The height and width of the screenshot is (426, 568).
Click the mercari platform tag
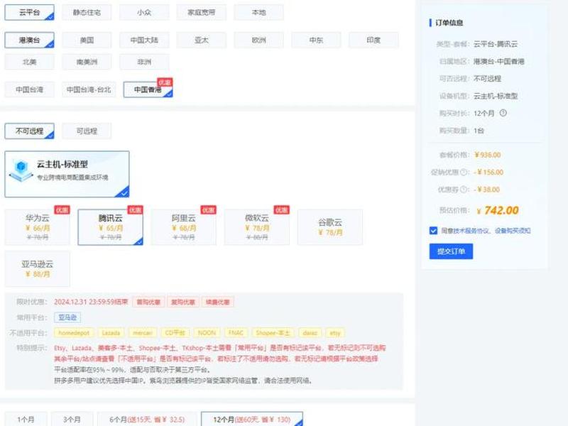pos(143,333)
